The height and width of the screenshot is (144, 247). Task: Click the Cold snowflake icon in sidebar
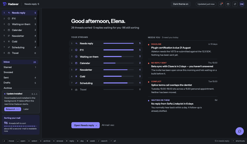click(x=9, y=42)
